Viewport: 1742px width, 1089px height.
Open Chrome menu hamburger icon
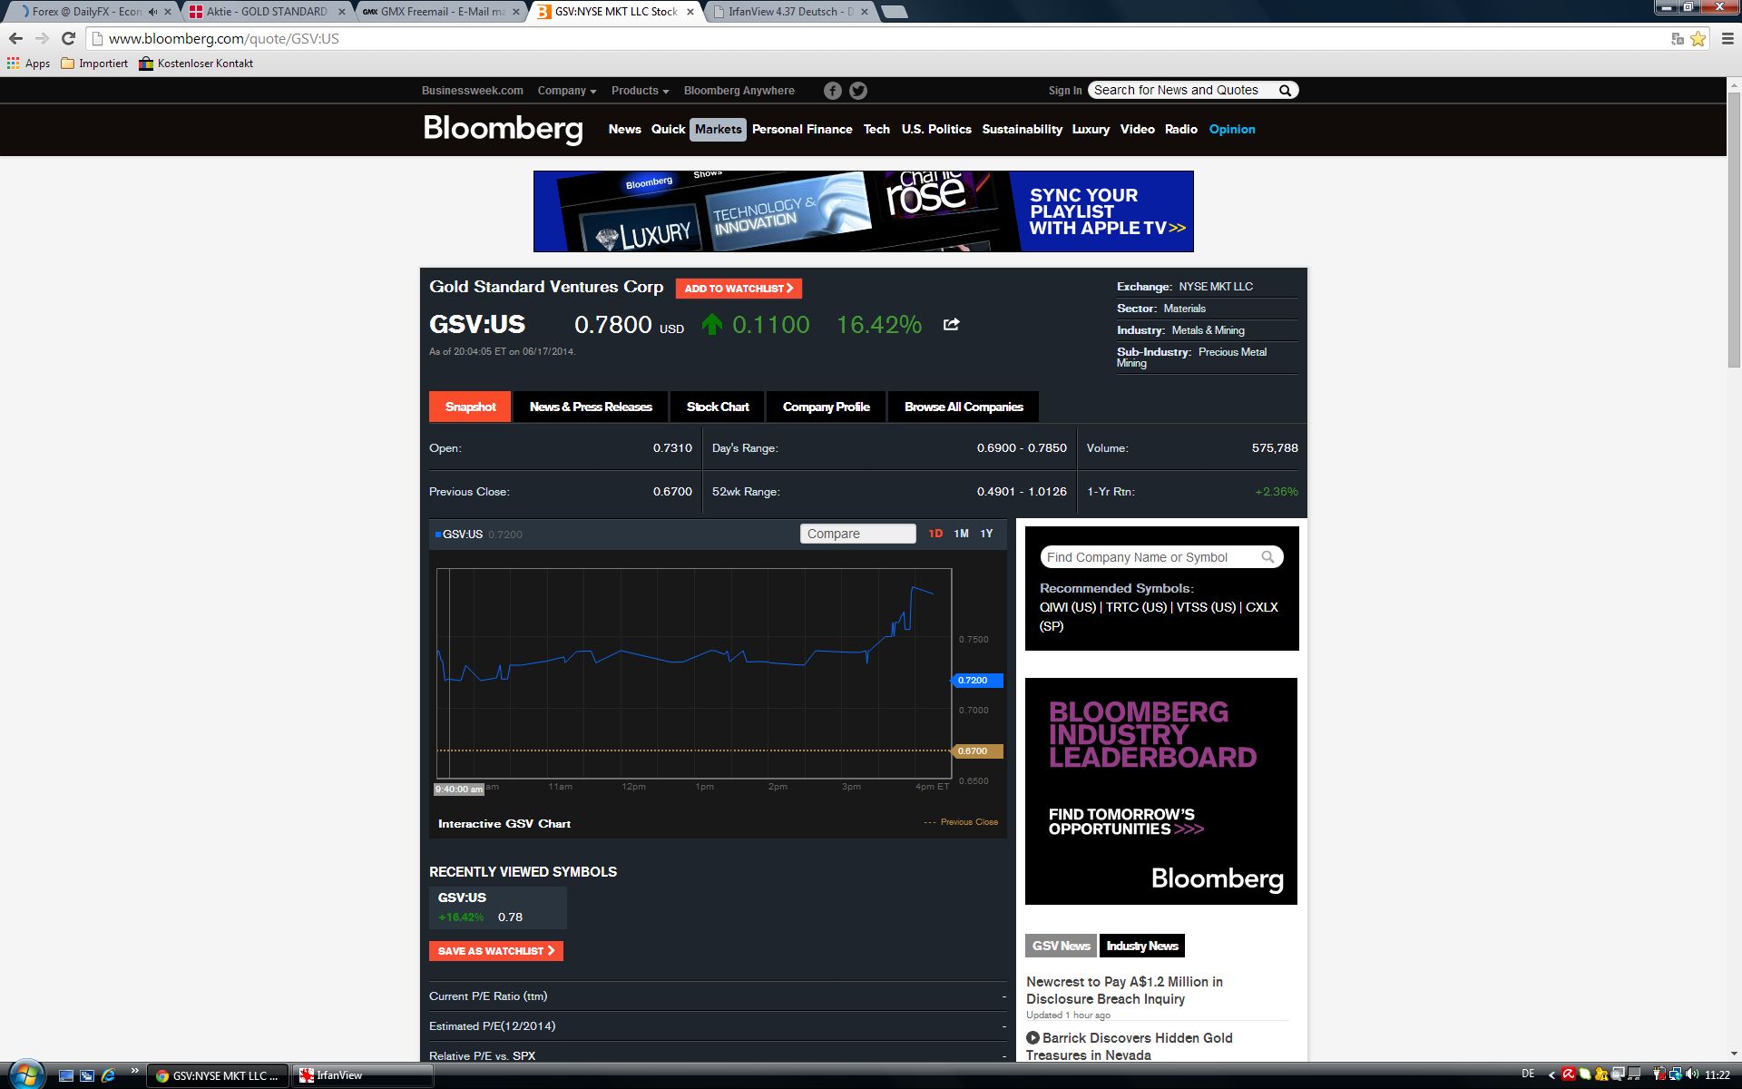coord(1727,39)
